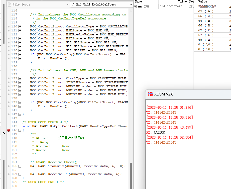Click the File Scope document icon

9,4
